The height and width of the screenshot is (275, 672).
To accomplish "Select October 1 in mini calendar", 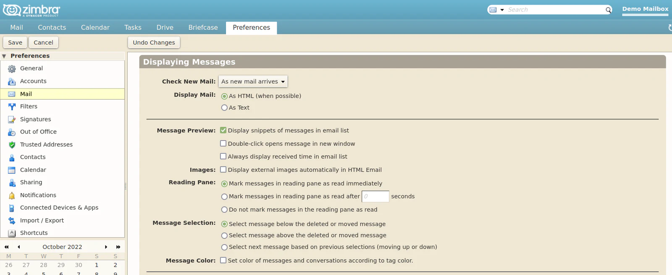I will pyautogui.click(x=97, y=265).
